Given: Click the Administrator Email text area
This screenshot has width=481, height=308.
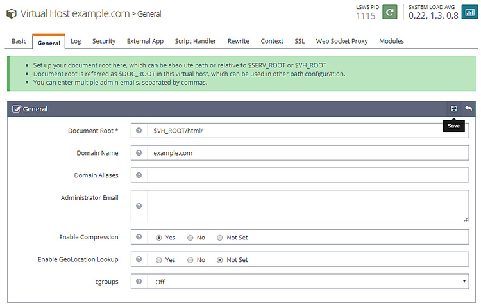Looking at the screenshot, I should point(308,206).
